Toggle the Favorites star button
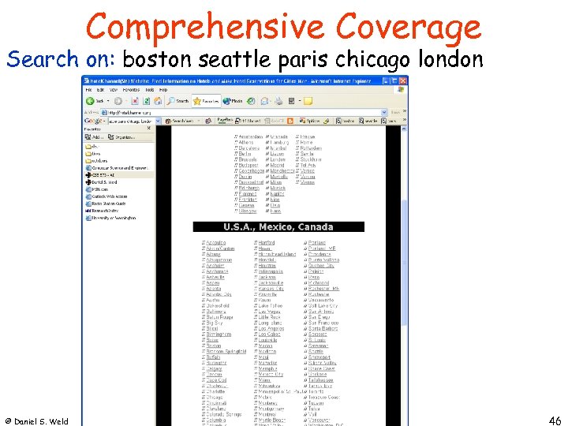 (206, 101)
